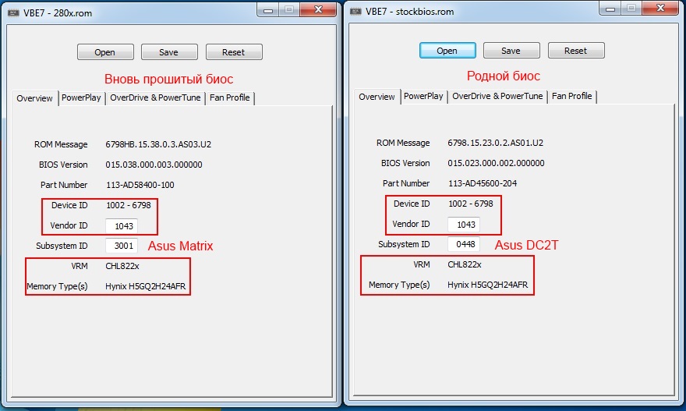The height and width of the screenshot is (411, 686).
Task: Click Hynix H5GQ2H24AFR in 280x.rom window
Action: tap(146, 286)
